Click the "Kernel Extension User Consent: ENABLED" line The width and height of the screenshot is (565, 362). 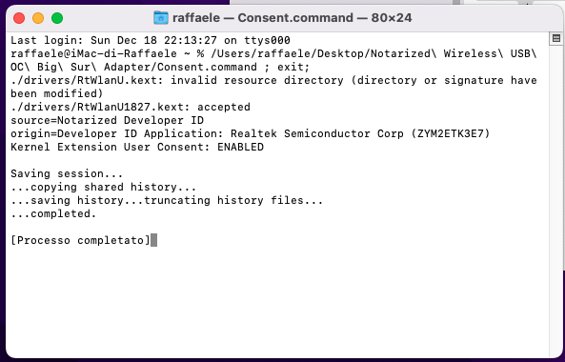(x=137, y=147)
